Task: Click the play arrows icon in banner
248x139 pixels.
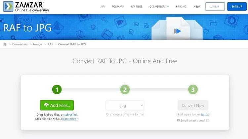Action: 177,31
